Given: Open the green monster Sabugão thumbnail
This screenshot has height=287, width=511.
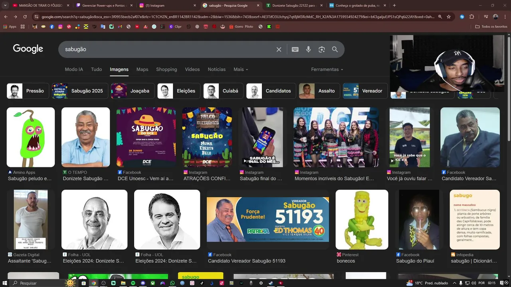Looking at the screenshot, I should 31,137.
